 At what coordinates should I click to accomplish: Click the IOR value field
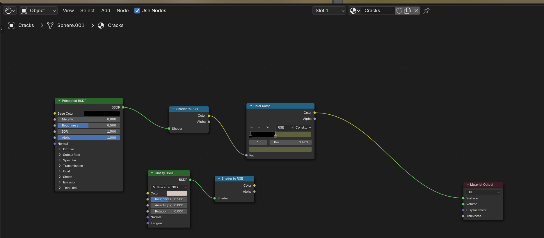tap(89, 131)
